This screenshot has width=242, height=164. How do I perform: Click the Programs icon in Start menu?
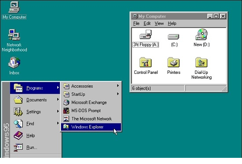pos(18,88)
